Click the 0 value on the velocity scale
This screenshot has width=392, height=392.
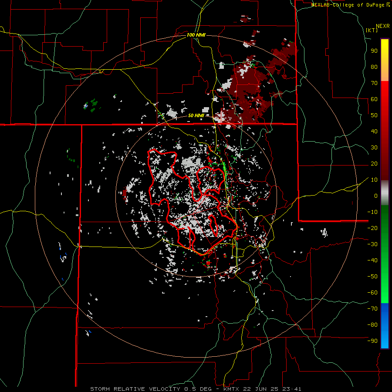pyautogui.click(x=376, y=196)
